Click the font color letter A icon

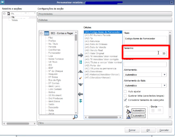129,117
